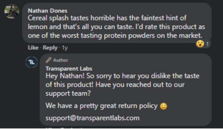
Task: Click the smiley emoji after return policy
Action: [164, 106]
